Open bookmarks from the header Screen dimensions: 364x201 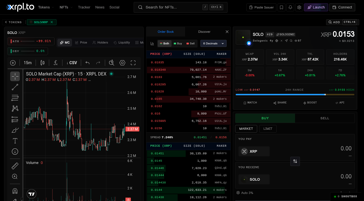[x=281, y=7]
